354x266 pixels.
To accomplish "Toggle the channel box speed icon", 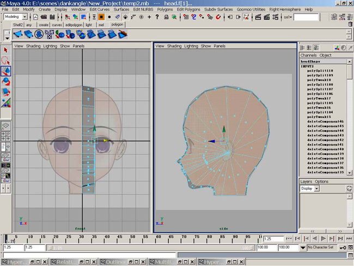I will coord(344,47).
